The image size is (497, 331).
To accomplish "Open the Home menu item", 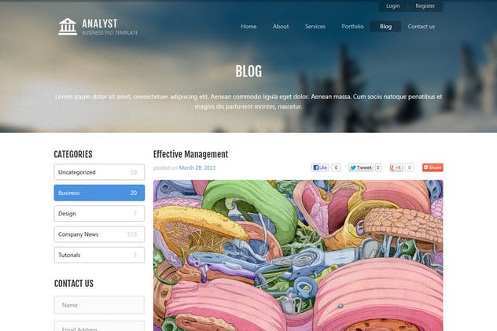I will [248, 27].
